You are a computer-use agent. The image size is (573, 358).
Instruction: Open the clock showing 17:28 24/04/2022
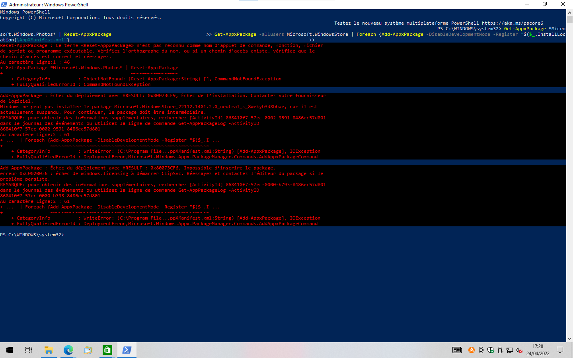(538, 350)
